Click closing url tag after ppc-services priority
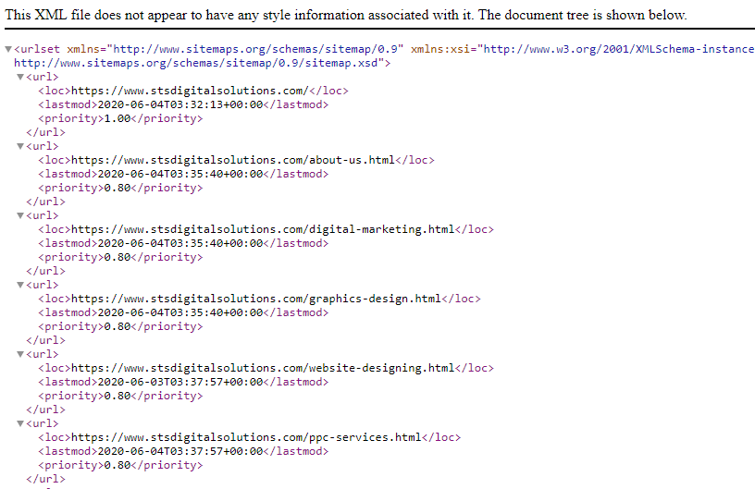 45,479
